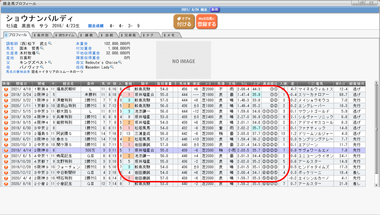The image size is (380, 215).
Task: Click the orange タグを付ける tag button
Action: pyautogui.click(x=184, y=21)
